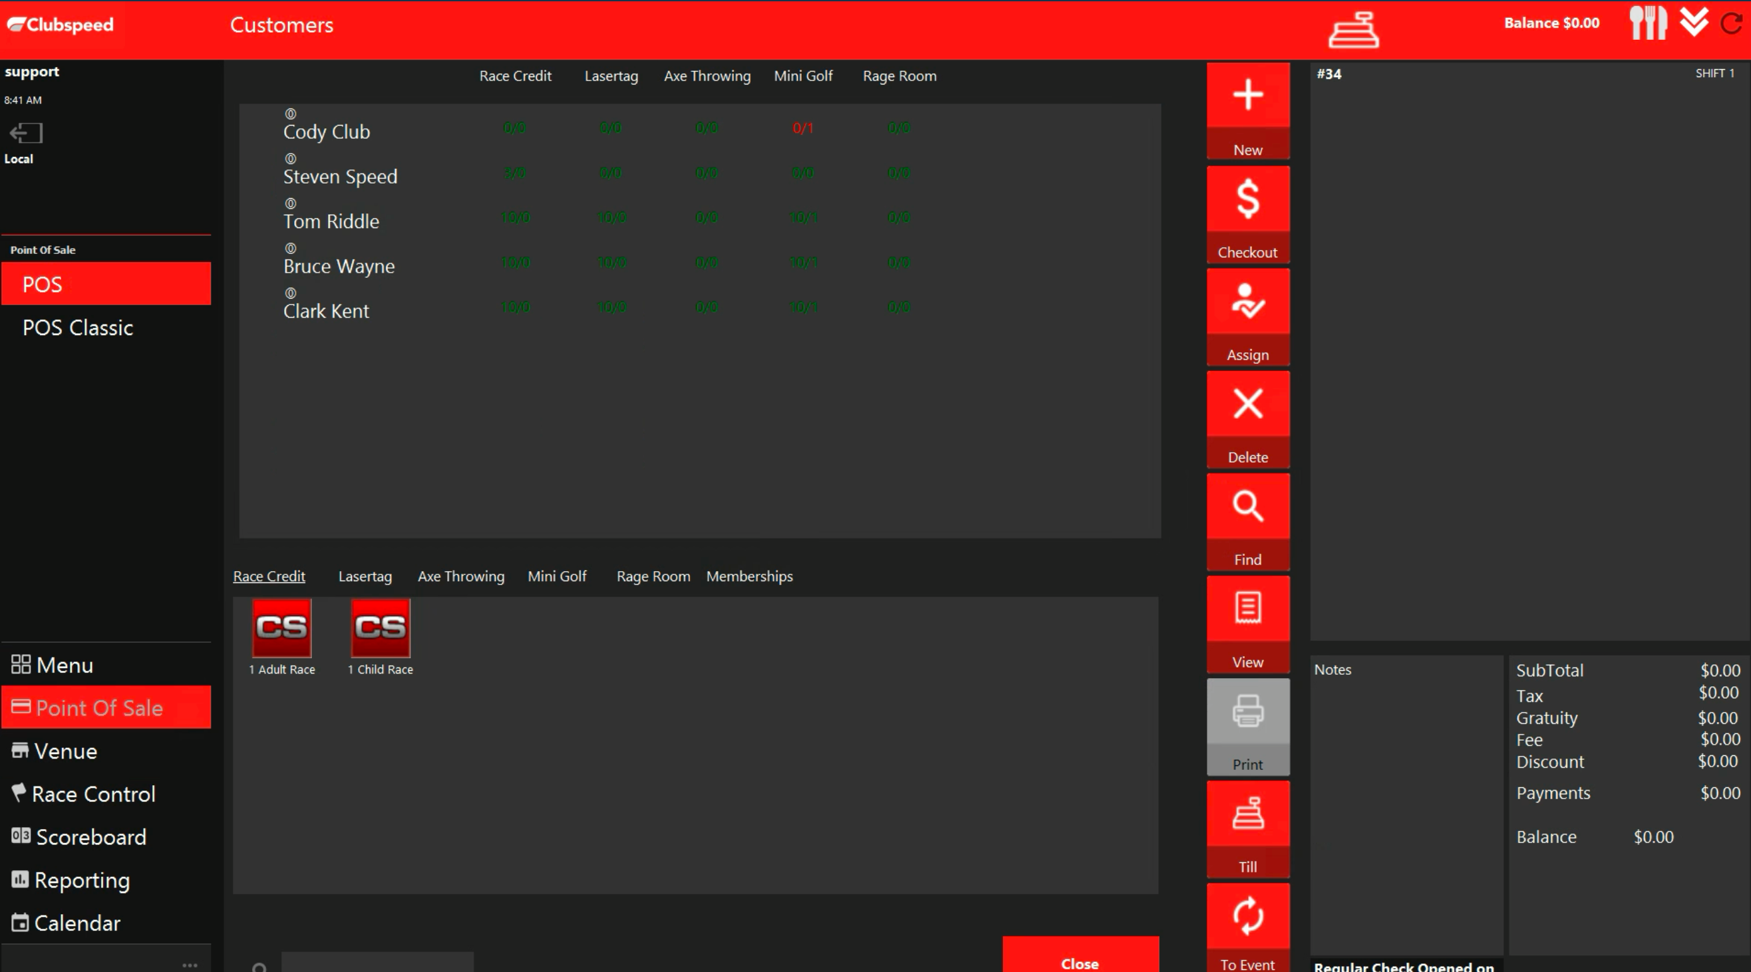
Task: Expand the double chevron down arrow
Action: [1694, 22]
